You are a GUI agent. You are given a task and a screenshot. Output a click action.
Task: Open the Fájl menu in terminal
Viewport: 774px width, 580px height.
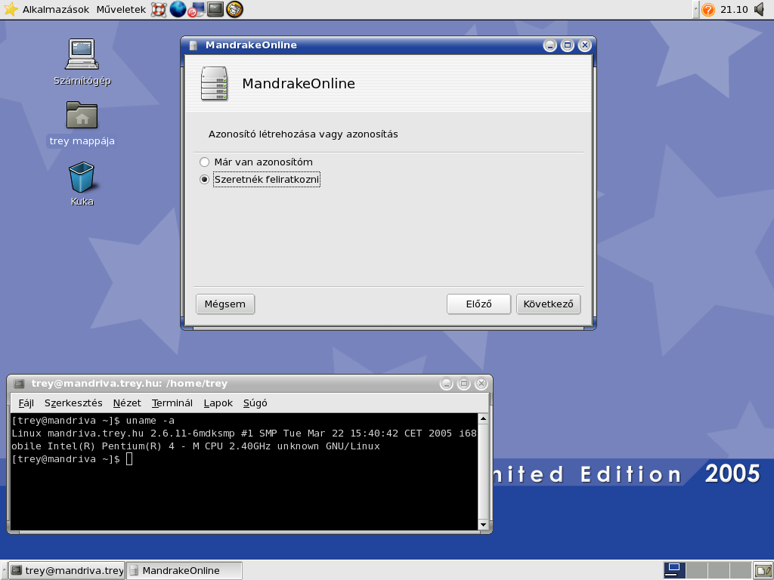26,403
